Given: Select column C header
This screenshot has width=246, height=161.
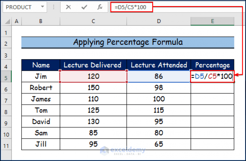Looking at the screenshot, I should [93, 21].
